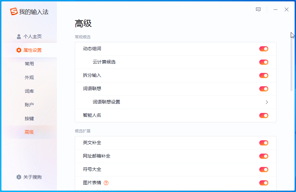Viewport: 296px width, 192px height.
Task: Click the 关于搜狗 info icon
Action: 19,177
